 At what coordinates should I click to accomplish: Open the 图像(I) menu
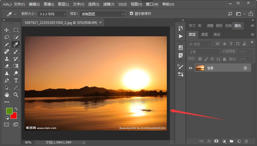49,4
